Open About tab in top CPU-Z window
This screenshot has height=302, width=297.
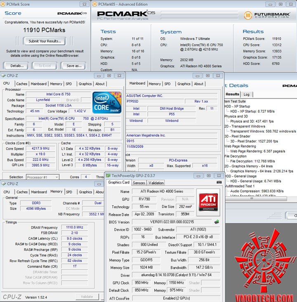tap(100, 84)
